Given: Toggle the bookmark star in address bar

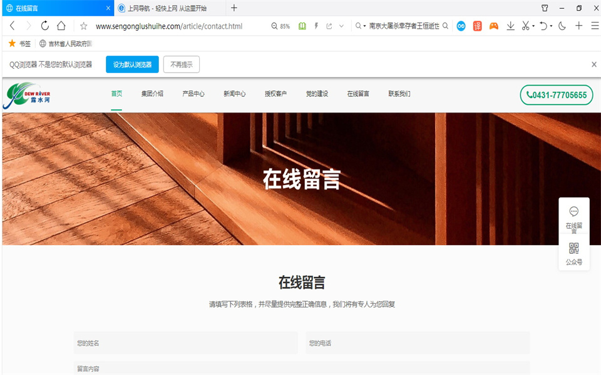Looking at the screenshot, I should click(x=83, y=26).
